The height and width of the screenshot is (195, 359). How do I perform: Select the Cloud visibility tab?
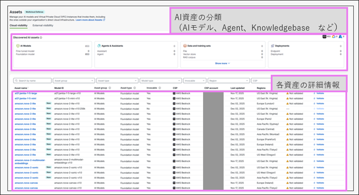coord(19,26)
